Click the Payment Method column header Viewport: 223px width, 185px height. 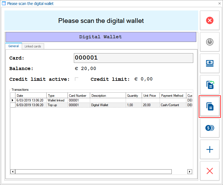click(173, 96)
